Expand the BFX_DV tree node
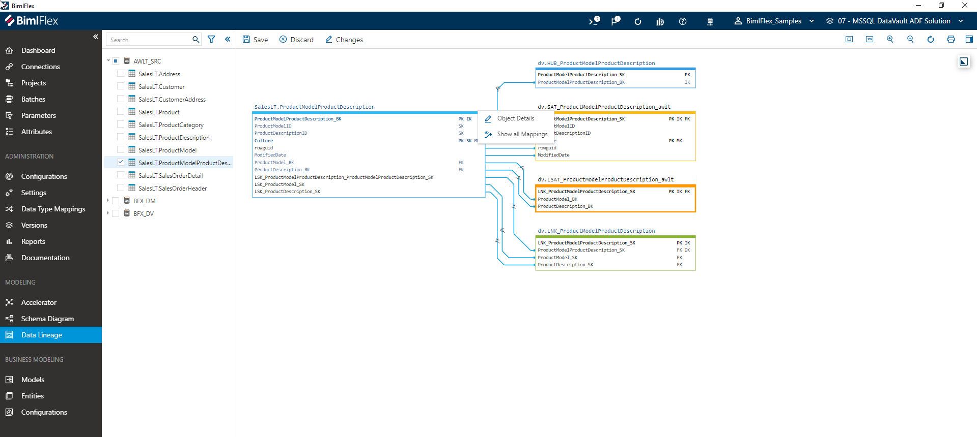Viewport: 977px width, 437px height. tap(108, 213)
